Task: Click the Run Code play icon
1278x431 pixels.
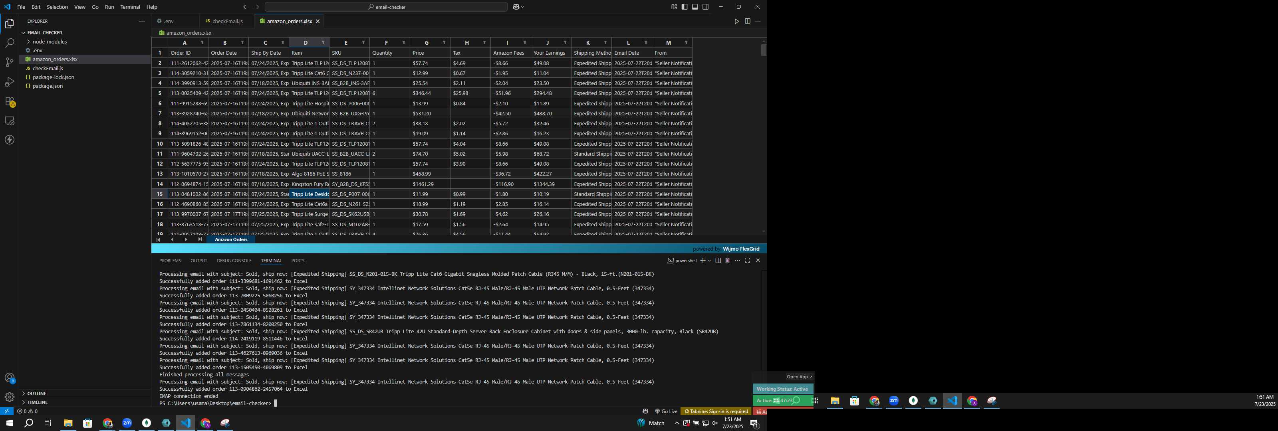Action: 736,21
